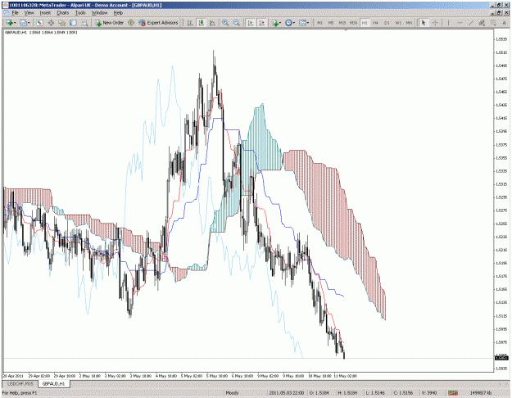
Task: Select the H4 timeframe
Action: (x=375, y=23)
